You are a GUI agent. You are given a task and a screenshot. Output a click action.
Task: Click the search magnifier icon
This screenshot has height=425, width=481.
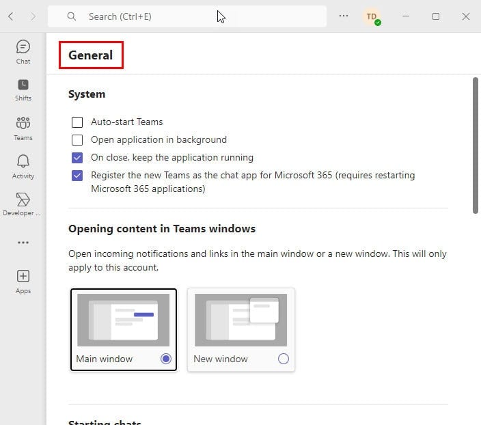pyautogui.click(x=72, y=16)
